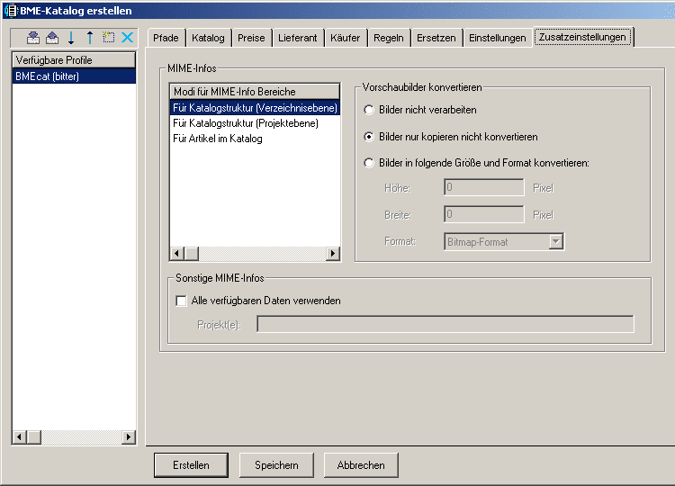Viewport: 675px width, 486px height.
Task: Switch to the Regeln tab
Action: 389,38
